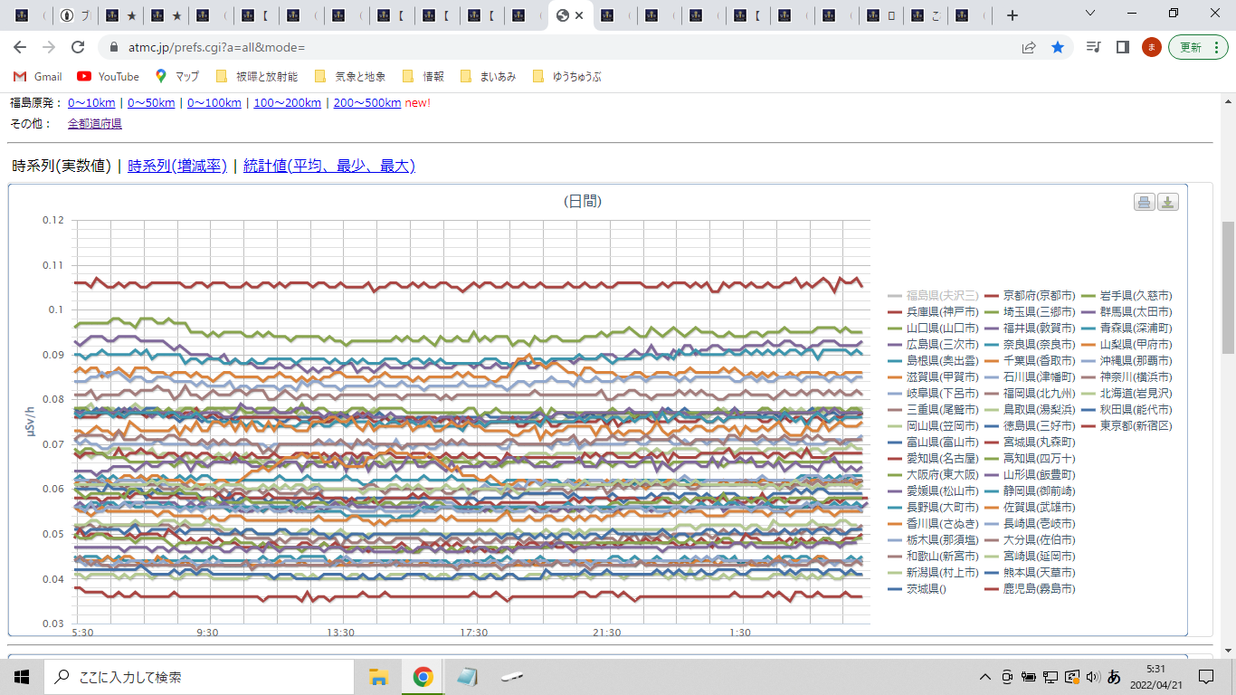
Task: Hide the 京都府(京都市) line via legend
Action: (1039, 295)
